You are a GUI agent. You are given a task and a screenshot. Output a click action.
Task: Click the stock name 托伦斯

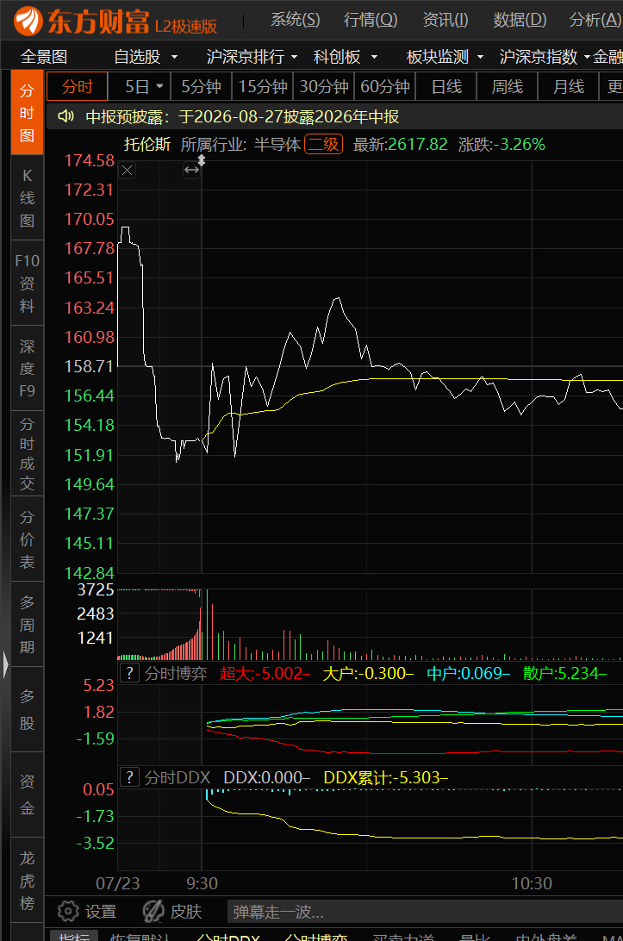click(147, 145)
